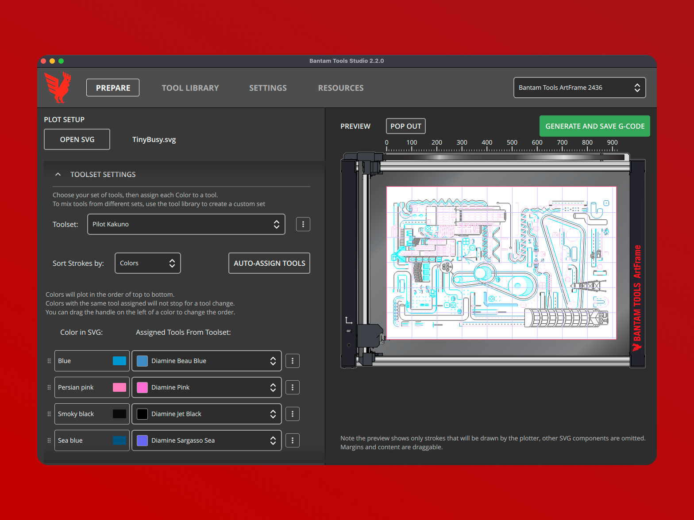The image size is (694, 520).
Task: Go to the Settings tab
Action: click(268, 88)
